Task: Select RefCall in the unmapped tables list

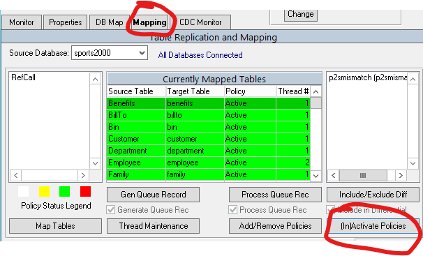Action: [x=24, y=77]
